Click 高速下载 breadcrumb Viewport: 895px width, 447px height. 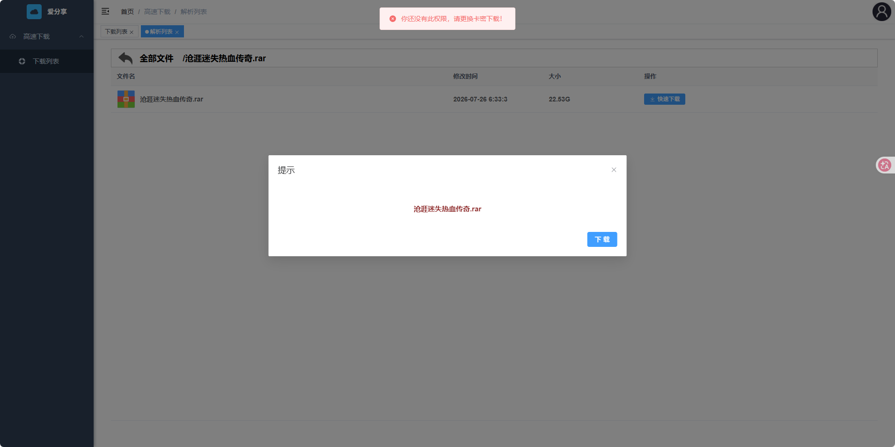(157, 12)
